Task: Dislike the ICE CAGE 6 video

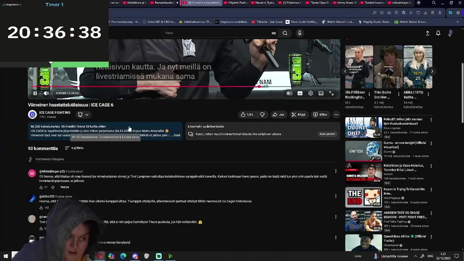Action: pyautogui.click(x=262, y=115)
